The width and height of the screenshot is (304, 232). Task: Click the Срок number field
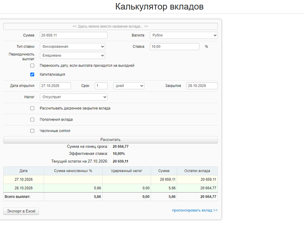[x=101, y=85]
